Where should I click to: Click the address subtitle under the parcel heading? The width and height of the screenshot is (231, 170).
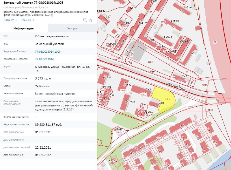tap(25, 8)
